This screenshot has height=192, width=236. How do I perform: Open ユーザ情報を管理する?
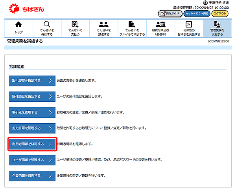[x=32, y=160]
